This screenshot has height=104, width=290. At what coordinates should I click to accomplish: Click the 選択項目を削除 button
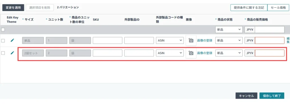40,8
